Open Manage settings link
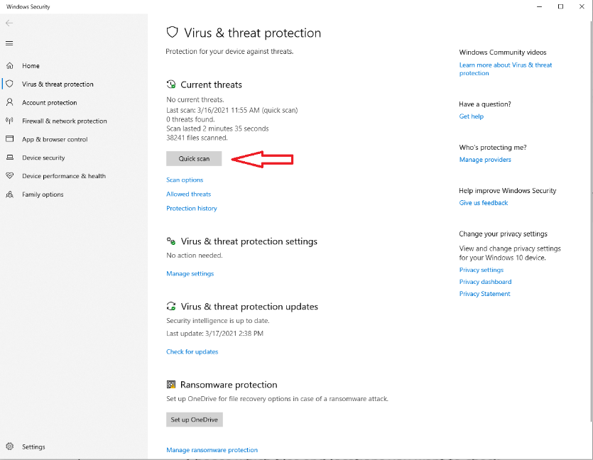Screen dimensions: 593x460 coord(190,273)
